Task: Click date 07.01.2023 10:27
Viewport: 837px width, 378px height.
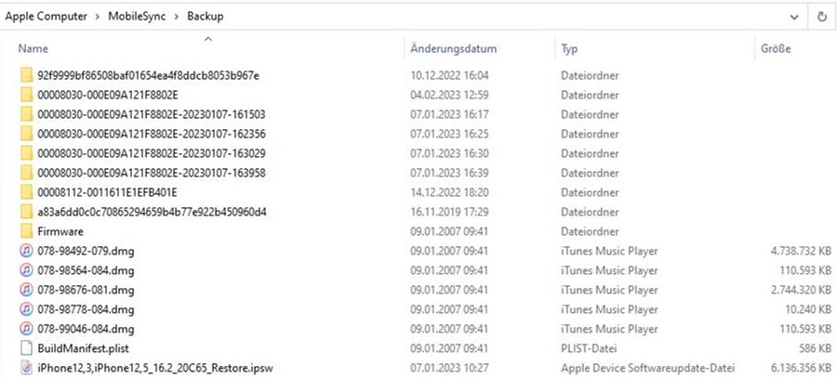Action: click(449, 368)
